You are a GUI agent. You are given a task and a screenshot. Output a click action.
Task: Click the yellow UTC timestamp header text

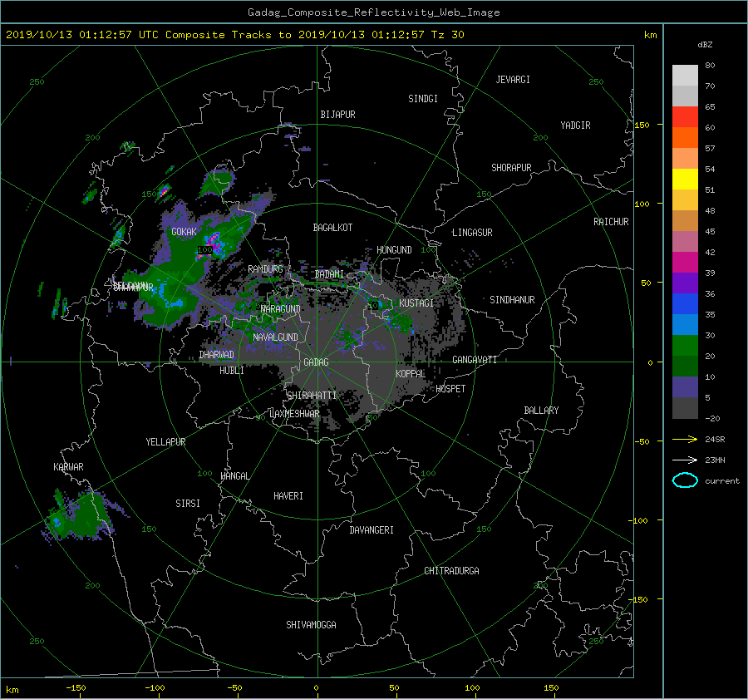tap(234, 35)
